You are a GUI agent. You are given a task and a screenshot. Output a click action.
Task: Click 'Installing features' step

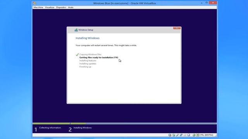(x=88, y=61)
